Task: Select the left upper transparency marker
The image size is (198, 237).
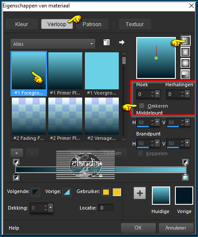Action: tap(16, 163)
